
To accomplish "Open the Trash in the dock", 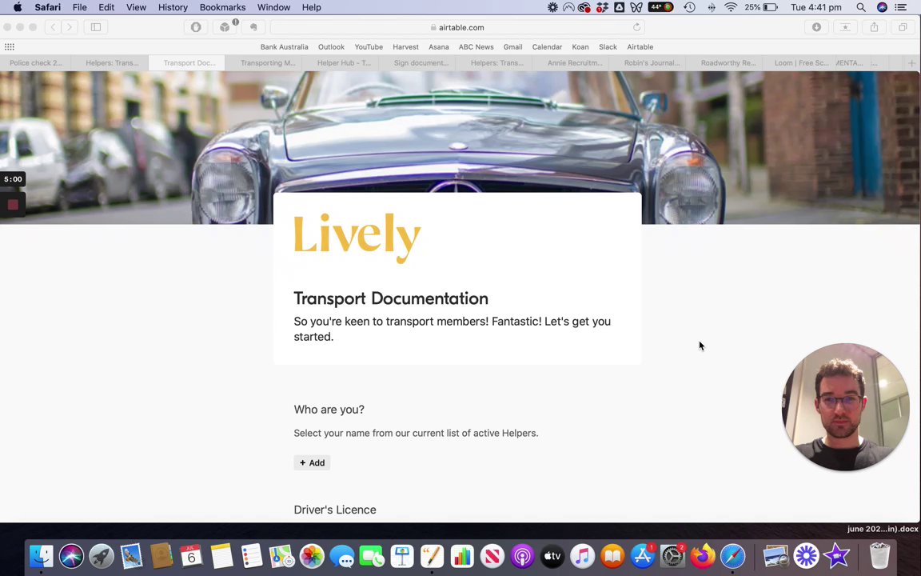I will click(880, 556).
